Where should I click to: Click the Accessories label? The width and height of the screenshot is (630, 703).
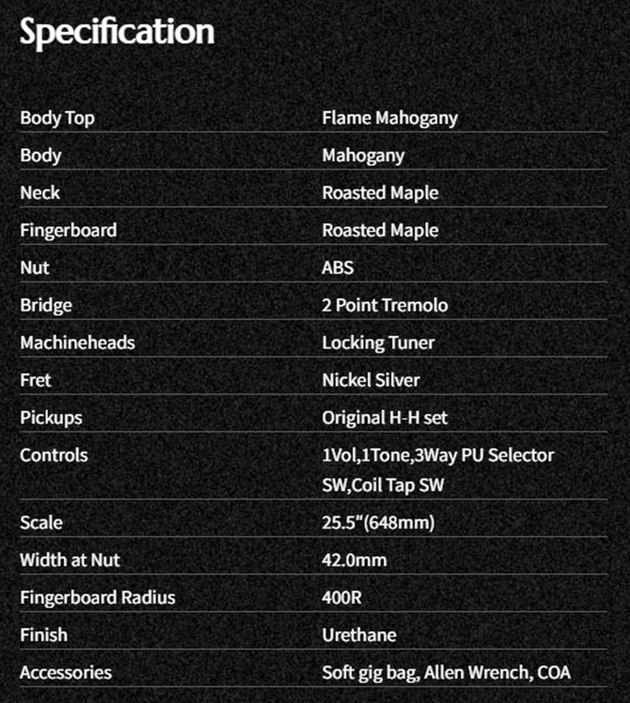point(66,673)
